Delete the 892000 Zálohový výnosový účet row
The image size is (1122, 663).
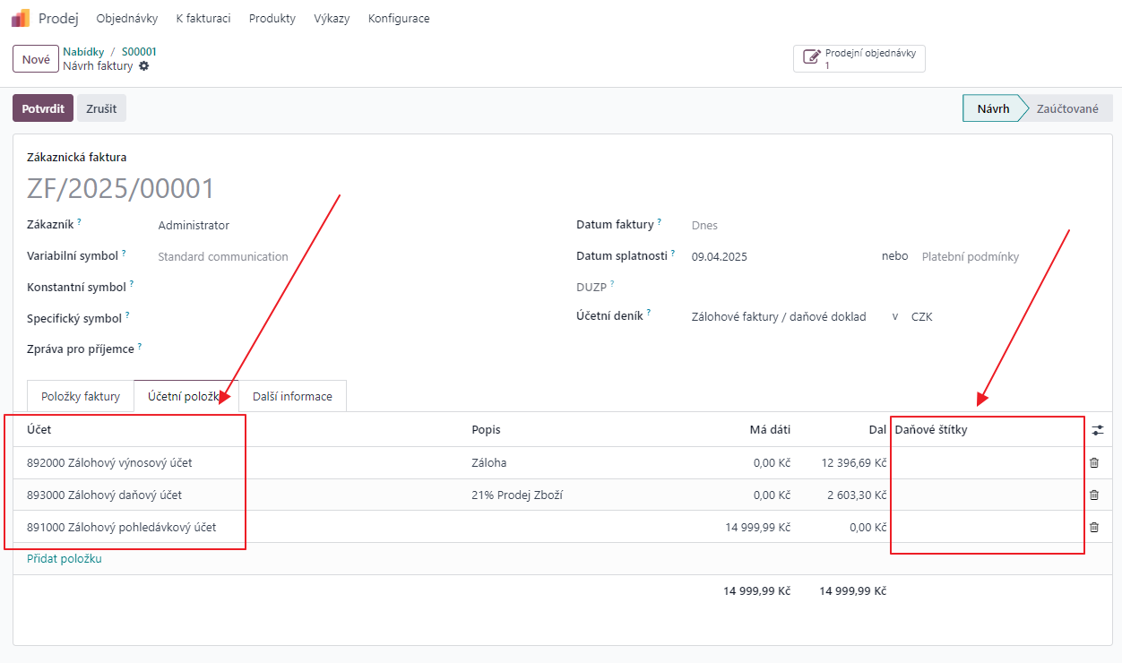coord(1093,463)
